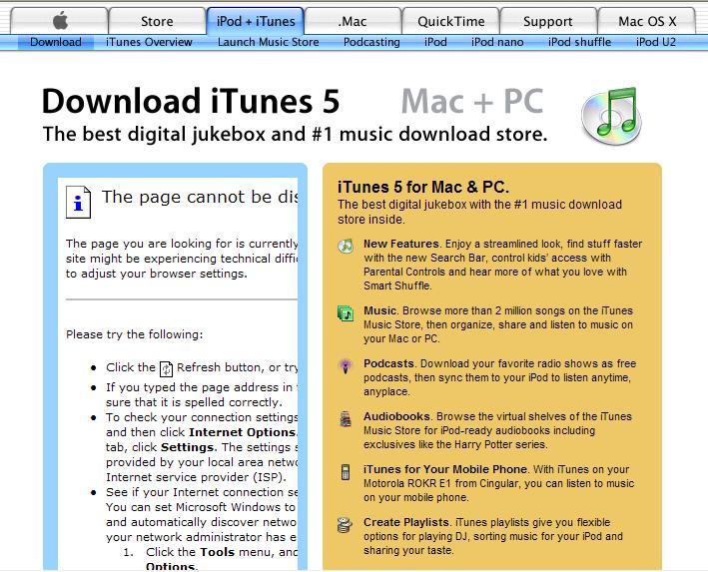
Task: Click the mobile phone icon
Action: click(x=346, y=471)
